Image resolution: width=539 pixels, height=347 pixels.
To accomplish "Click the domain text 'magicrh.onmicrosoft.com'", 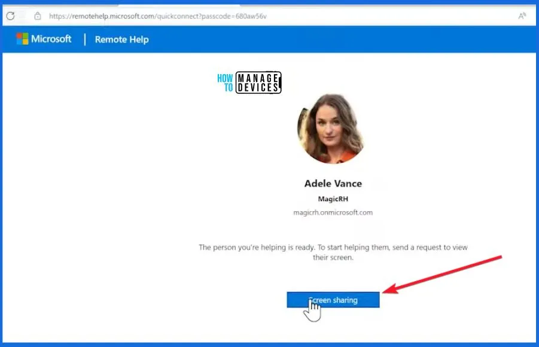I will click(x=333, y=212).
